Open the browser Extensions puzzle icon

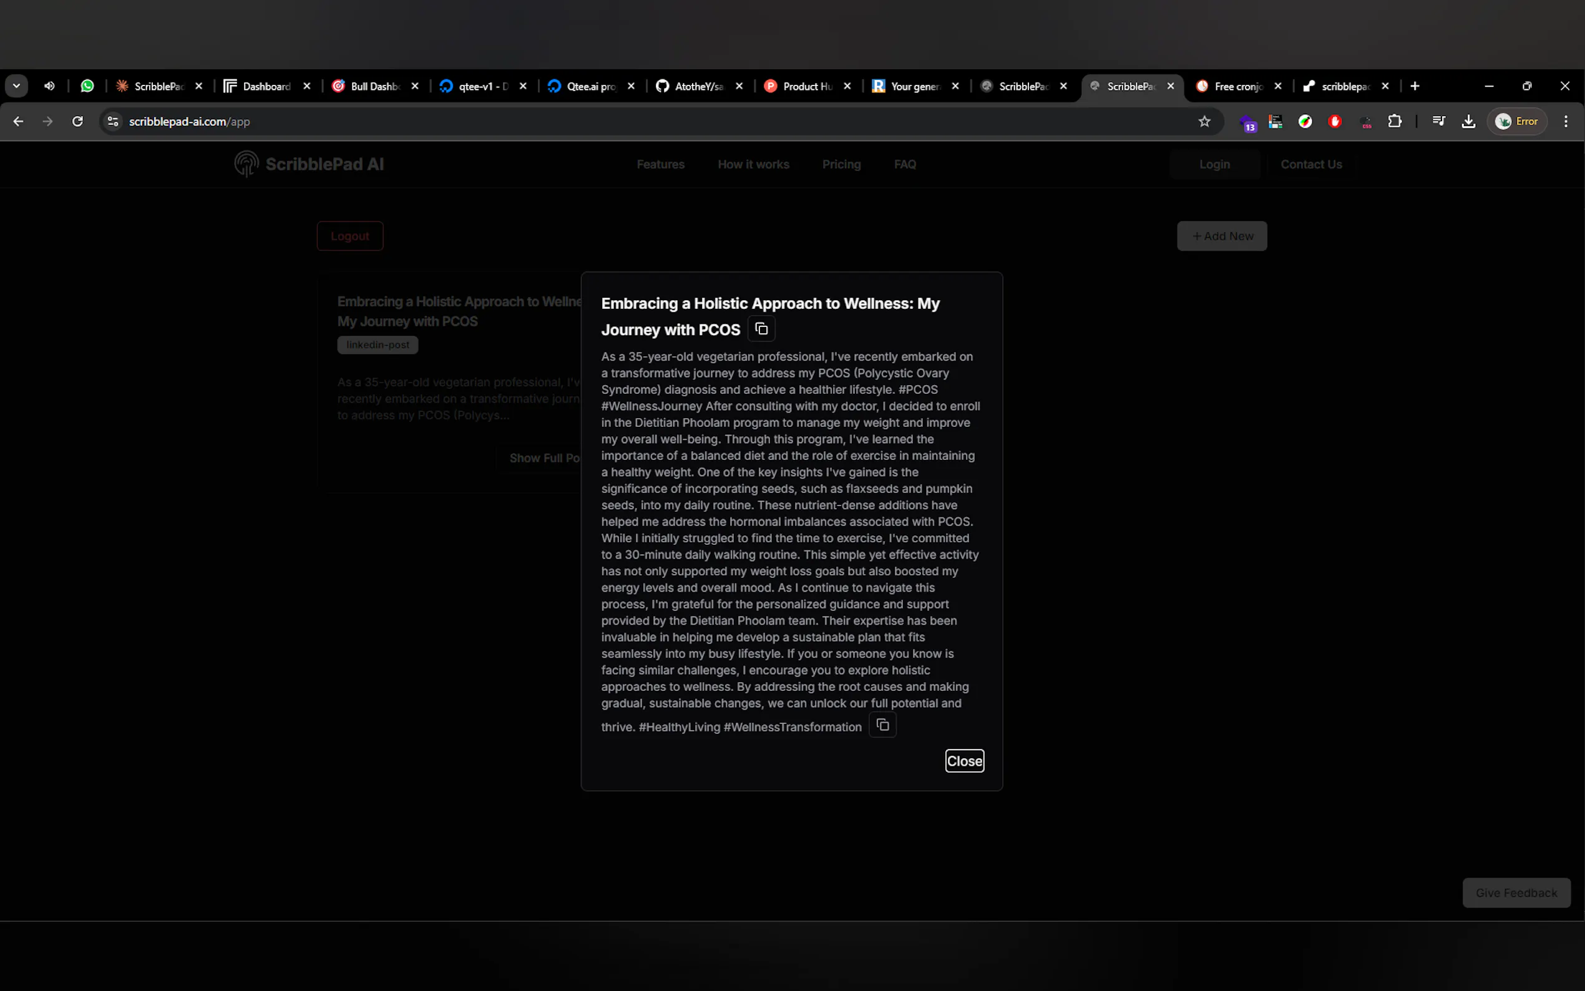pos(1394,121)
